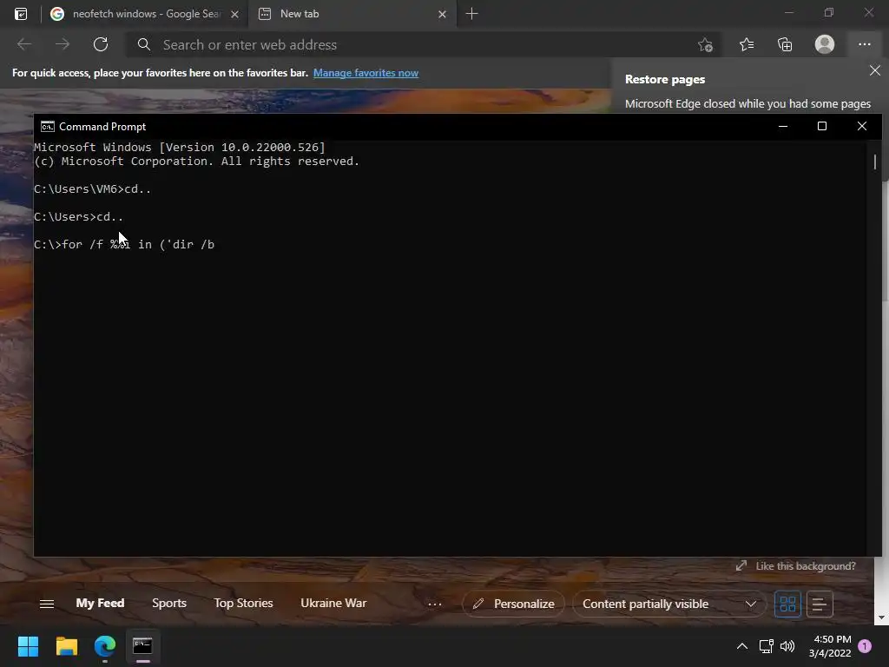Select the Top Stories feed tab
889x667 pixels.
click(x=243, y=603)
